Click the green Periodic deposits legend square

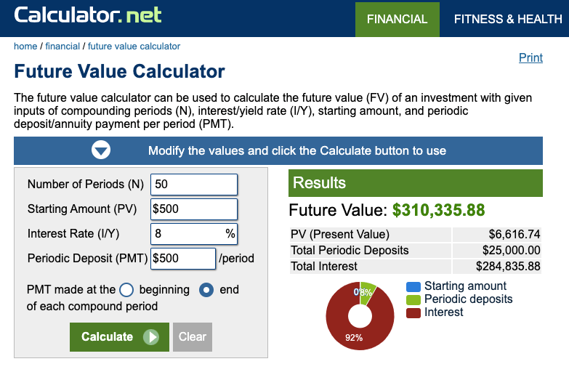click(413, 299)
